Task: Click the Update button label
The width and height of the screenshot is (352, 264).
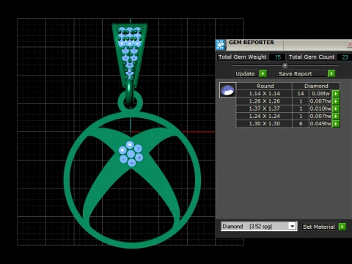Action: pos(245,74)
